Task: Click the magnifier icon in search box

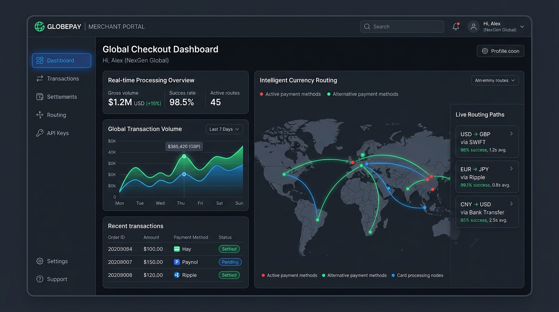Action: [367, 26]
